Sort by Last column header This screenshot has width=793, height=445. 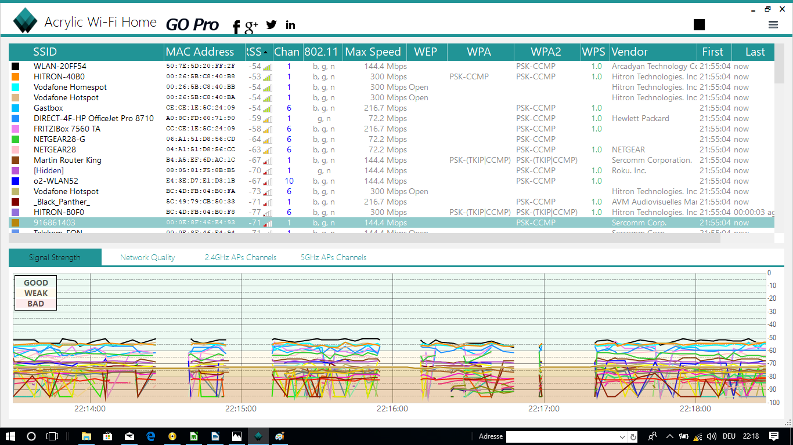pyautogui.click(x=753, y=52)
